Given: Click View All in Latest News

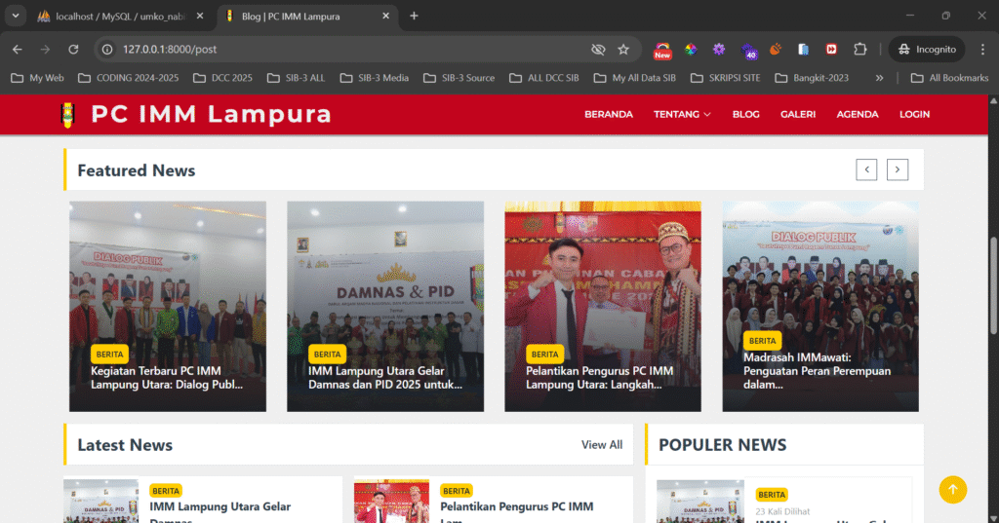Looking at the screenshot, I should pyautogui.click(x=601, y=445).
